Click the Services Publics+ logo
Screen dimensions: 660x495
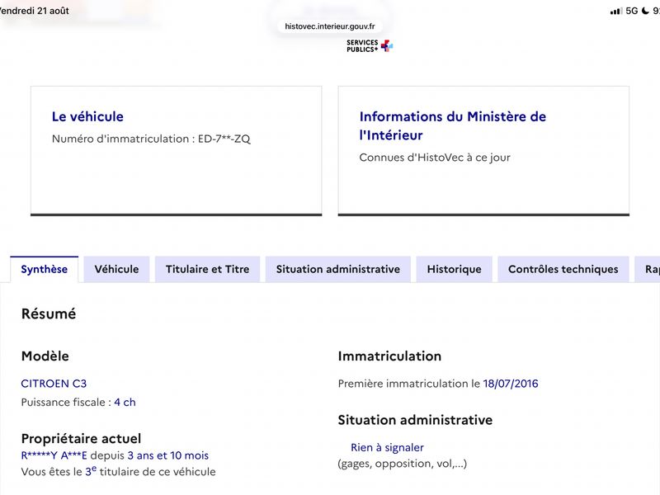[370, 45]
